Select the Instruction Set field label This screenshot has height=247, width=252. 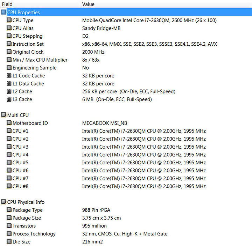(28, 44)
